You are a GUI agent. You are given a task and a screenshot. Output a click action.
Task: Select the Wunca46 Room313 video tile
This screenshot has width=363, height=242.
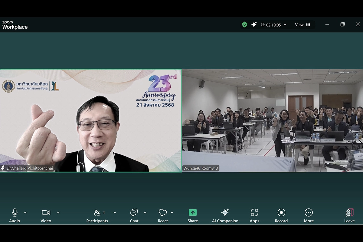point(272,120)
